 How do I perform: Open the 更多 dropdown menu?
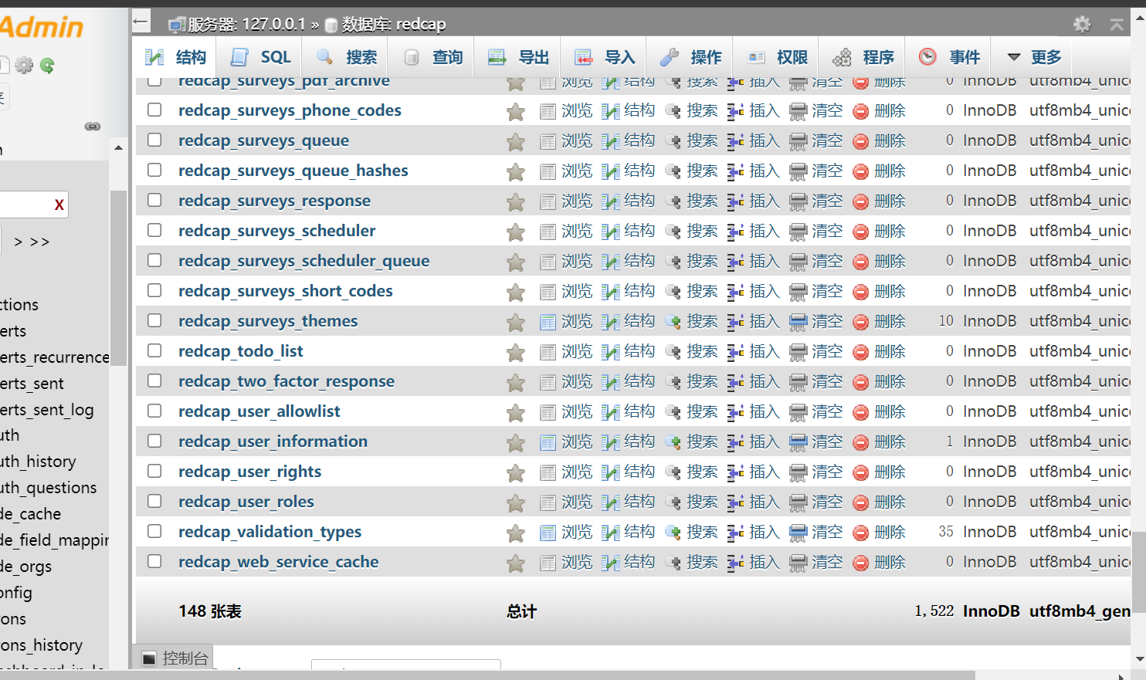1036,56
